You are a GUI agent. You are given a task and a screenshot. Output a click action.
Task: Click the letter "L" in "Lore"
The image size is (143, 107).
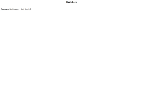coord(73,2)
